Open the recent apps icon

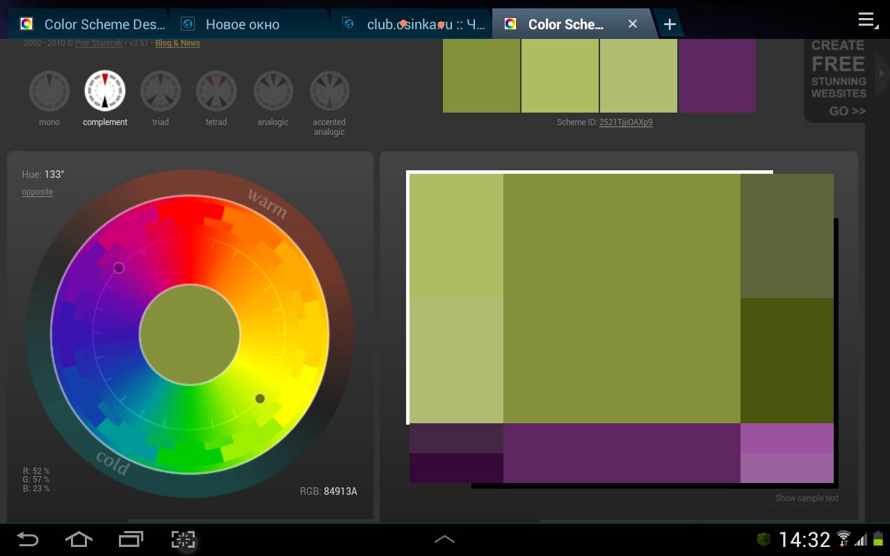click(x=131, y=539)
